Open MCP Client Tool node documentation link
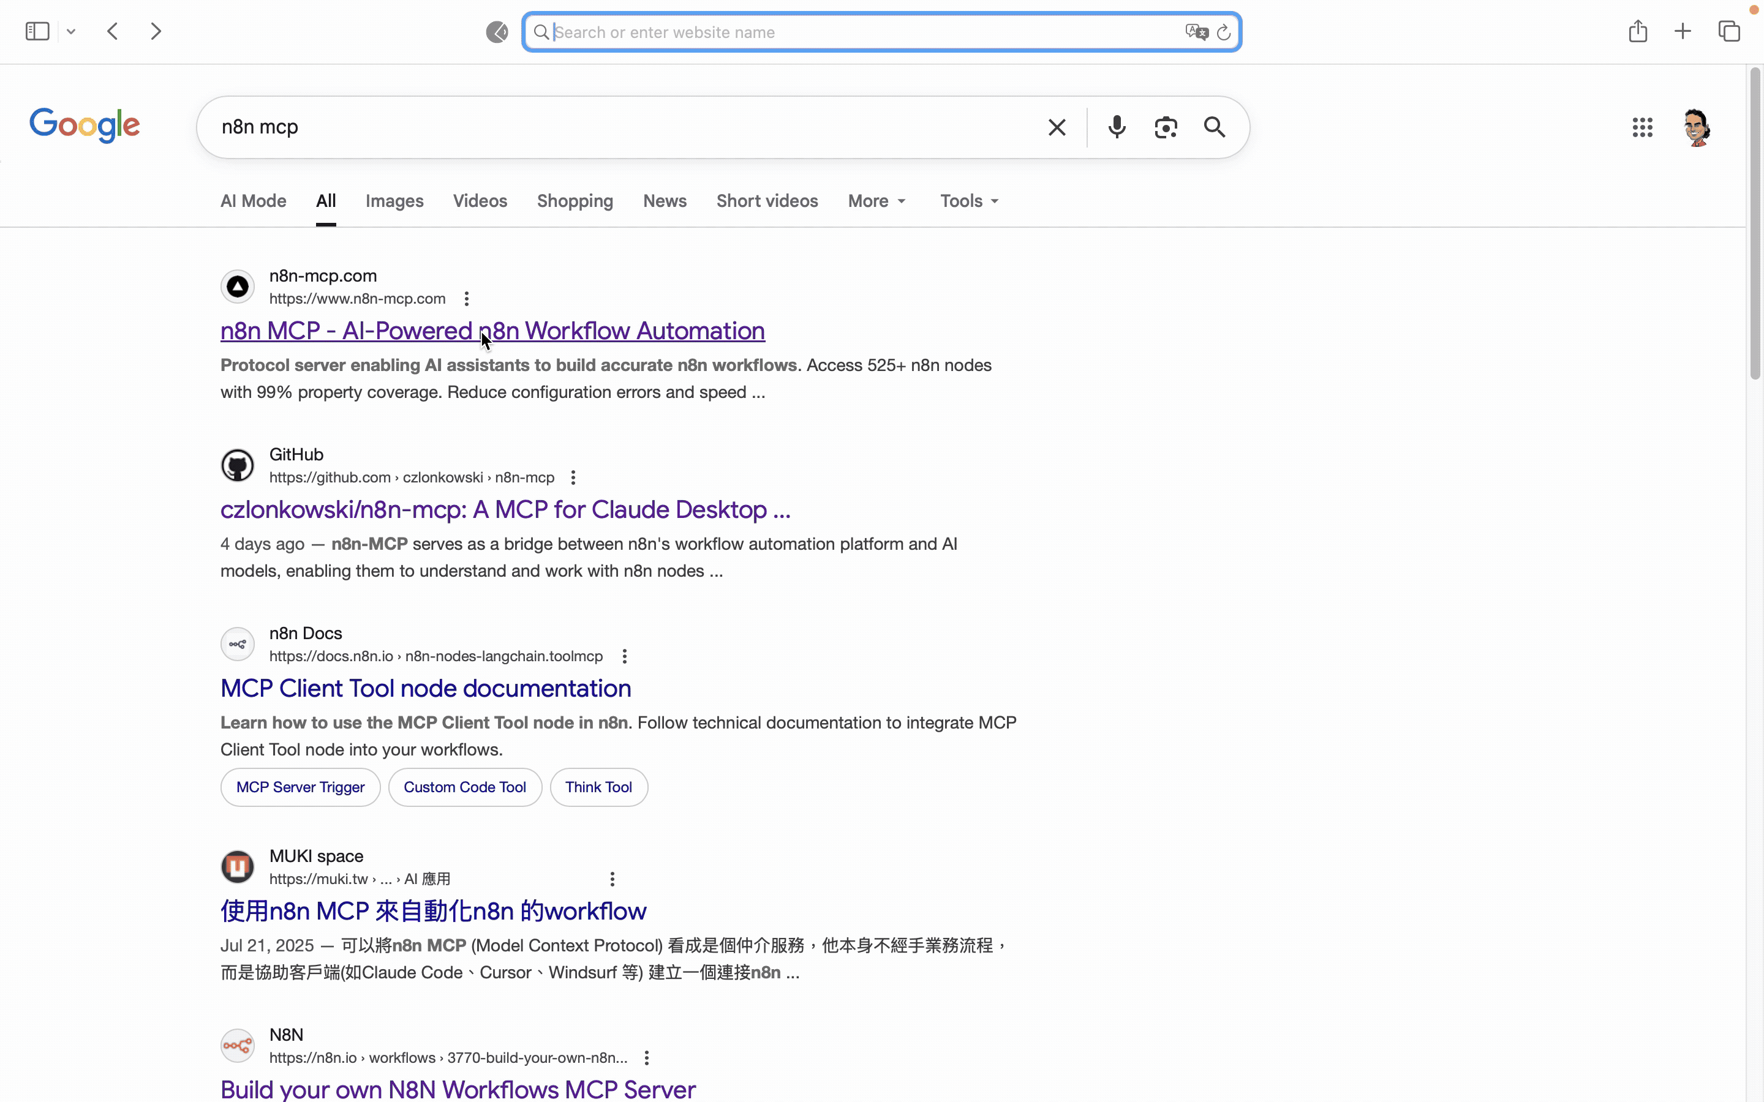 click(x=426, y=688)
